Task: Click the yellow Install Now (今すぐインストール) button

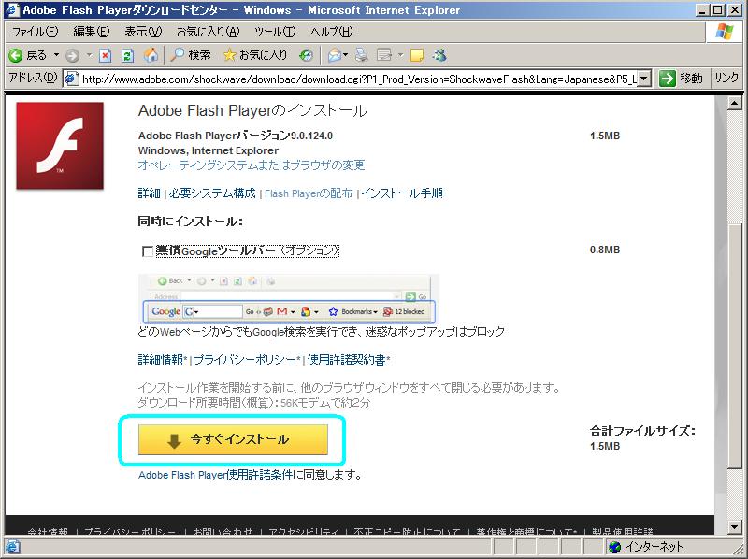Action: (x=233, y=439)
